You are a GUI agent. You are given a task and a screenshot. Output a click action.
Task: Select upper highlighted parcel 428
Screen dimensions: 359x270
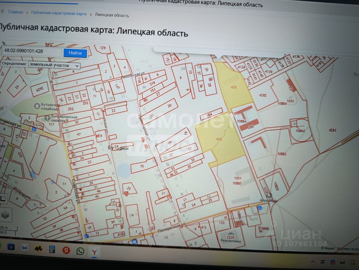tap(234, 87)
